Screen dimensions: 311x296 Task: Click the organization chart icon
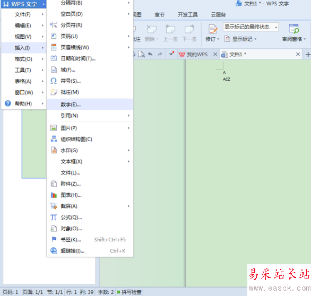pyautogui.click(x=54, y=139)
